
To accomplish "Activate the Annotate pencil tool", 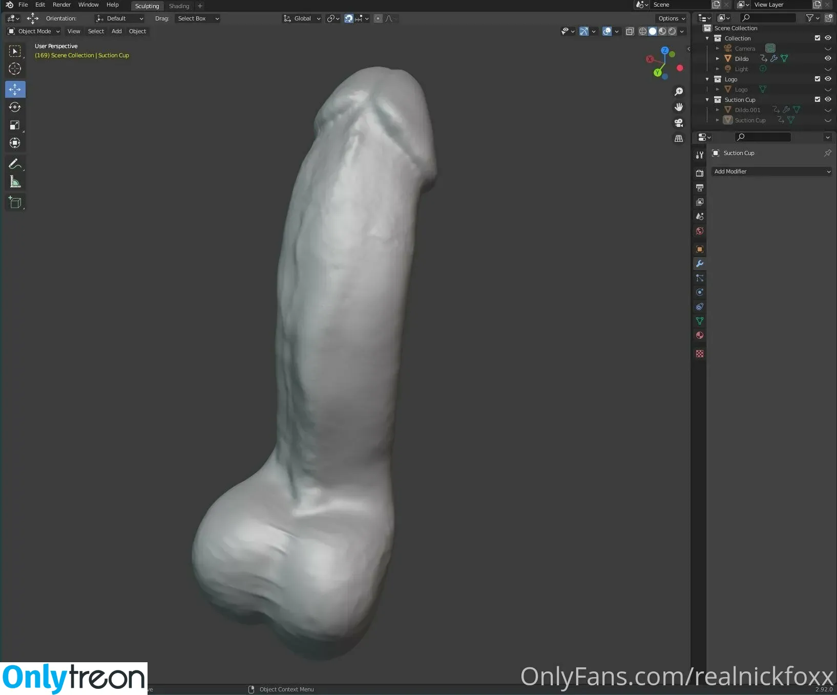I will coord(15,164).
